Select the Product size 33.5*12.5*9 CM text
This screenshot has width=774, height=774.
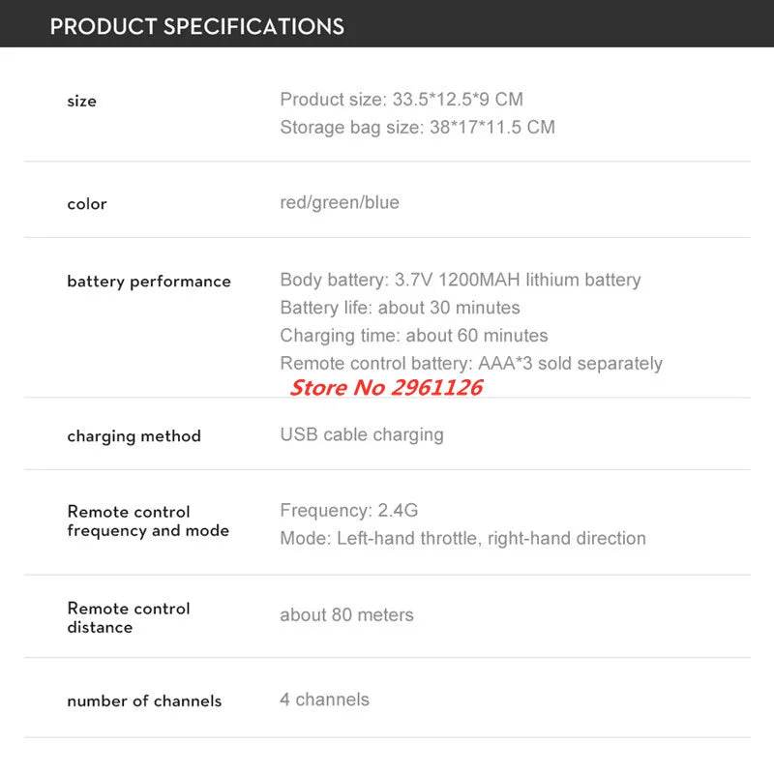(x=402, y=100)
